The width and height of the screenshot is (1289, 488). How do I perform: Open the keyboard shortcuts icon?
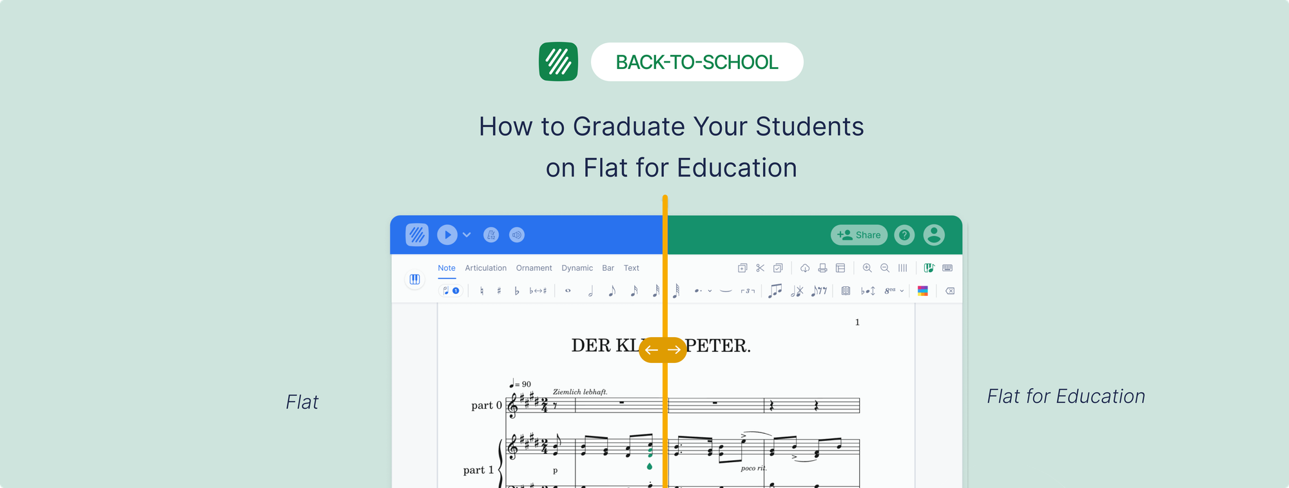coord(947,268)
